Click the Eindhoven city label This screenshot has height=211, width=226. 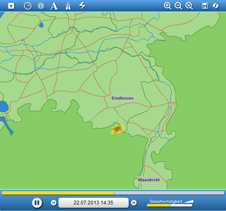point(123,98)
